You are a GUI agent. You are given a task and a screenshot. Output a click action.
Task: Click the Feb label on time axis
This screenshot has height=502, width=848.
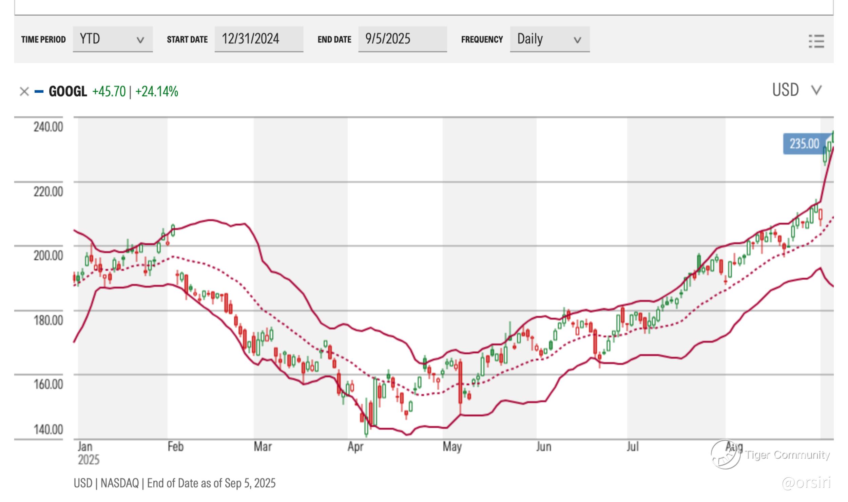click(175, 447)
